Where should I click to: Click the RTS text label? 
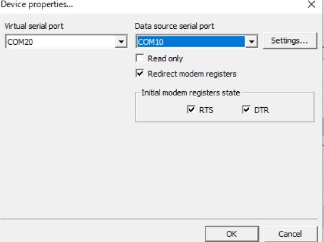click(206, 110)
